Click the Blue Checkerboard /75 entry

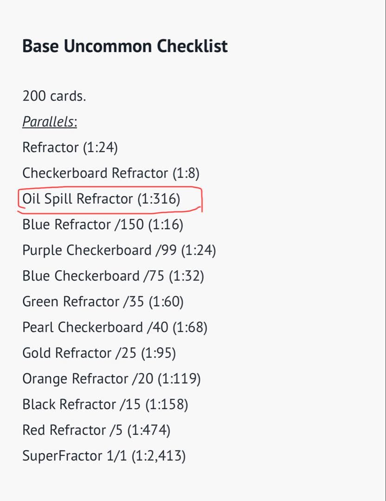tap(113, 276)
